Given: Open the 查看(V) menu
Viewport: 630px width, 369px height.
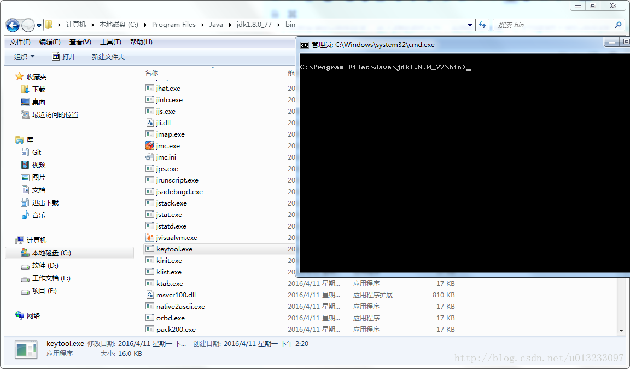Looking at the screenshot, I should [80, 42].
